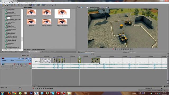The width and height of the screenshot is (169, 95).
Task: Toggle loop playback in timeline transport
Action: pyautogui.click(x=35, y=88)
